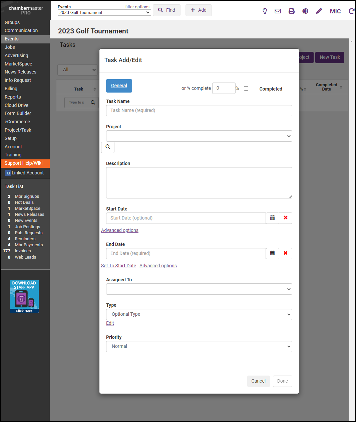Screen dimensions: 356x422
Task: Click the lightbulb icon in top toolbar
Action: click(x=265, y=11)
